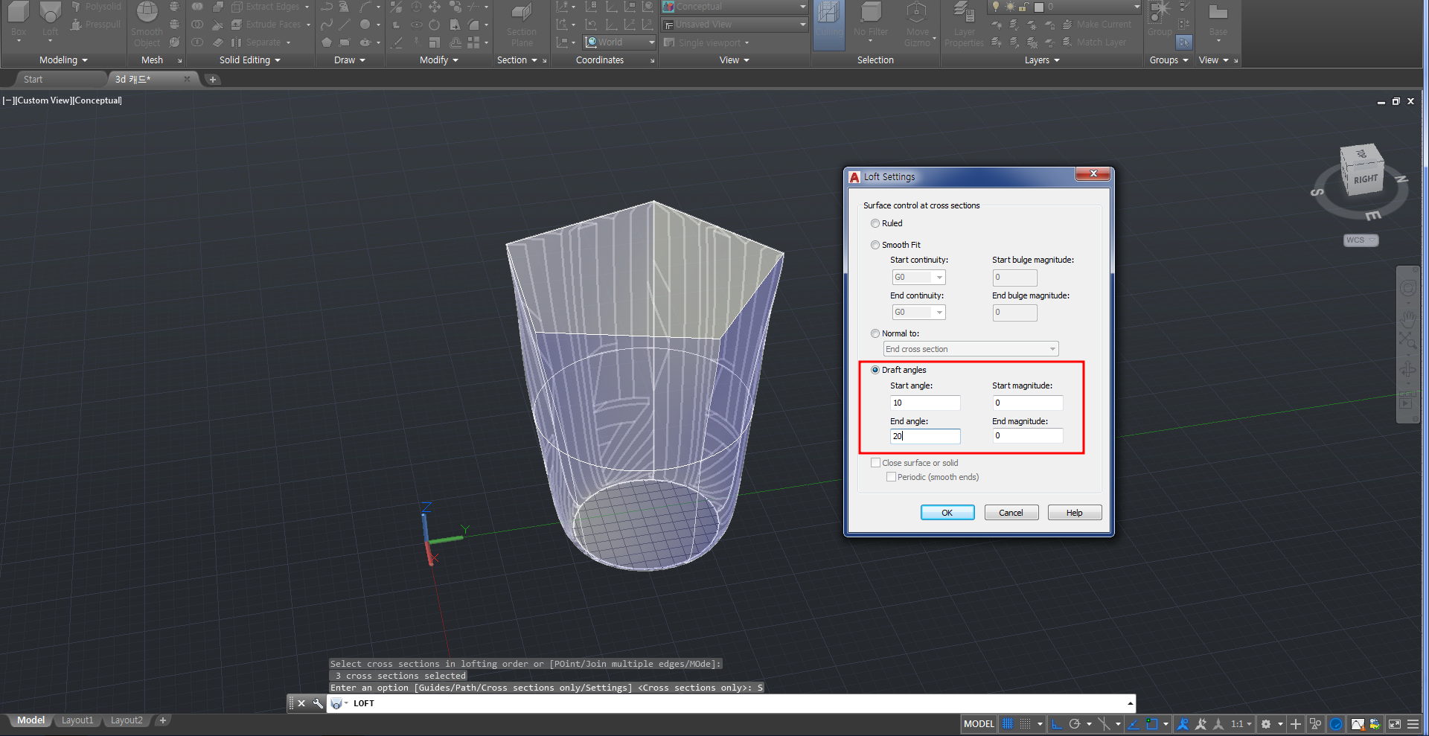Toggle clean screen icon

[1394, 724]
